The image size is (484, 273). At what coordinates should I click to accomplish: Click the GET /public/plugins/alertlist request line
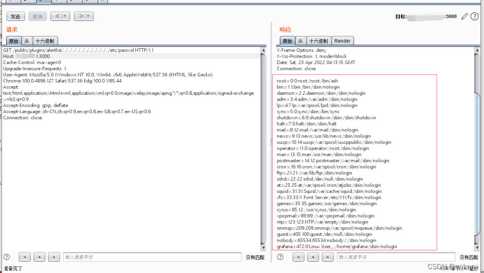point(78,50)
